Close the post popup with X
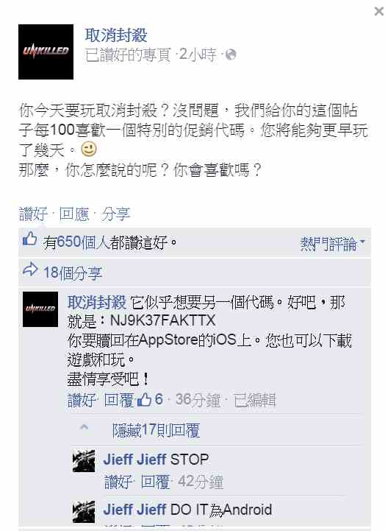Image resolution: width=385 pixels, height=531 pixels. point(379,12)
